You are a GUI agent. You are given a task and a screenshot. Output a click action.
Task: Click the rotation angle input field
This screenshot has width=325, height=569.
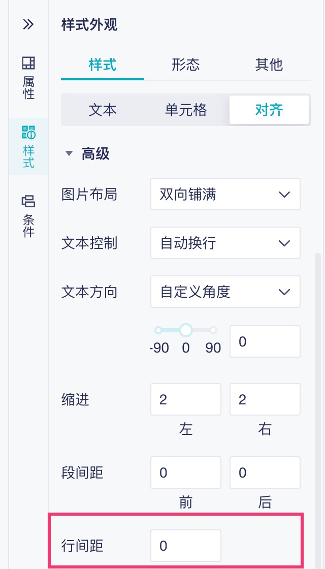coord(265,341)
